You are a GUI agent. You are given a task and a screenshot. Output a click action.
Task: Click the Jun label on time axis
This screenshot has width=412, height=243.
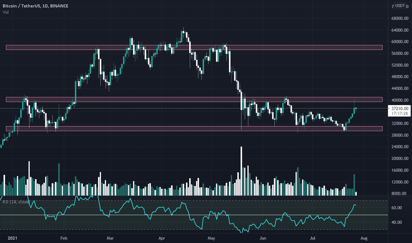[263, 238]
